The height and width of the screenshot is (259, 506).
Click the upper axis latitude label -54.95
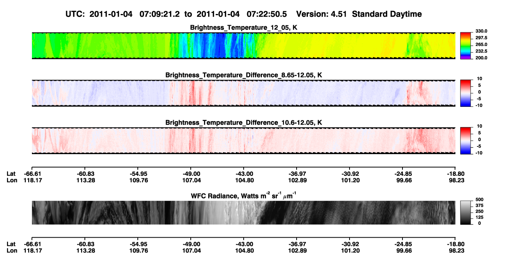tap(137, 174)
